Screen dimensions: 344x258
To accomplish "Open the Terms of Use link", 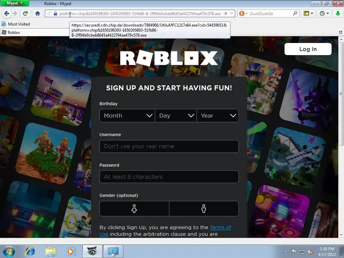I will (220, 227).
